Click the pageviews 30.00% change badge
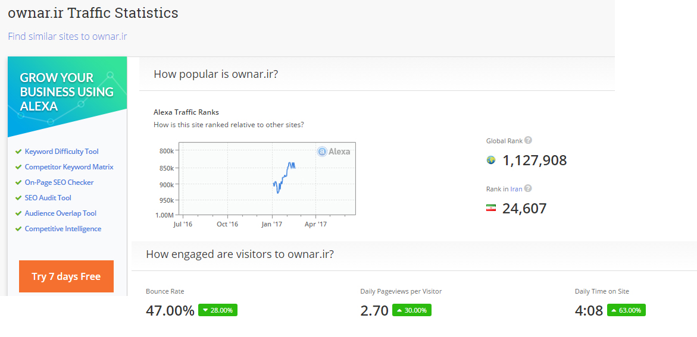The image size is (697, 337). point(412,310)
